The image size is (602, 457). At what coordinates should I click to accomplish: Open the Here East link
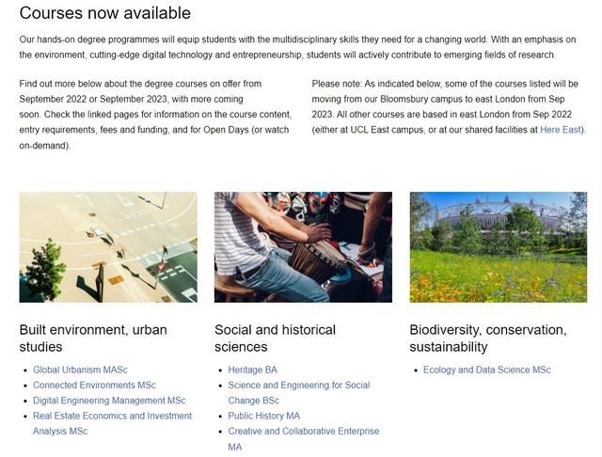(x=561, y=130)
